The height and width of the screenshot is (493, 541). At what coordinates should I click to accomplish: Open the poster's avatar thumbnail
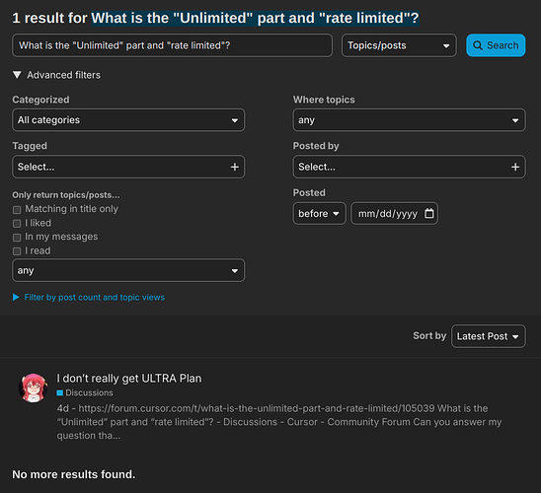[34, 387]
